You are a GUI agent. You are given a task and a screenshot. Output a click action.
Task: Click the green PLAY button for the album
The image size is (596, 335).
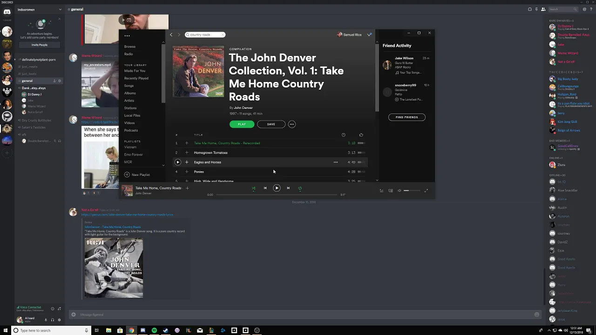coord(242,124)
